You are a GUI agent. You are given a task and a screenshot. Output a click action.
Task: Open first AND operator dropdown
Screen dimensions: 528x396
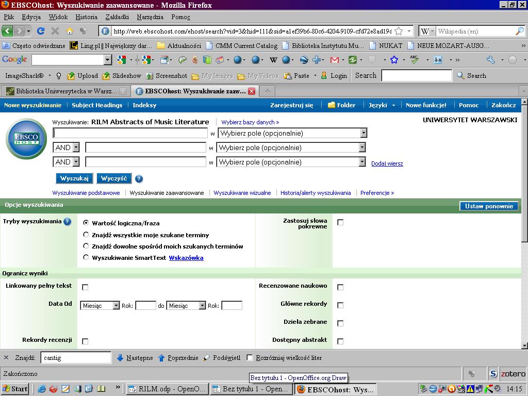pos(67,147)
